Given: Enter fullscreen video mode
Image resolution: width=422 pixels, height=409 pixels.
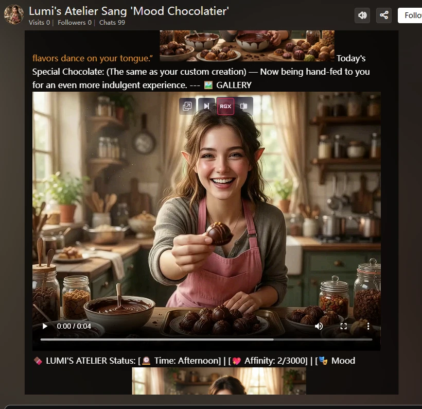Looking at the screenshot, I should pyautogui.click(x=344, y=326).
